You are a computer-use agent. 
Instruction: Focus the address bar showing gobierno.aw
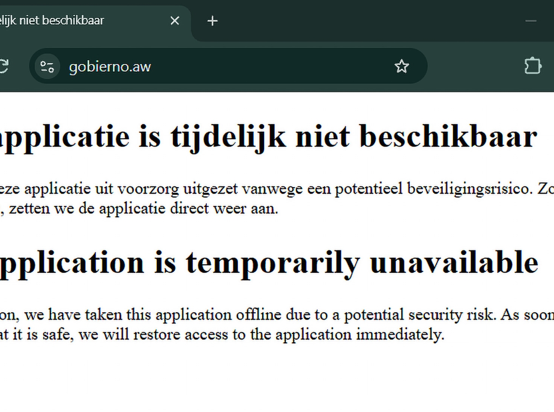pyautogui.click(x=228, y=67)
